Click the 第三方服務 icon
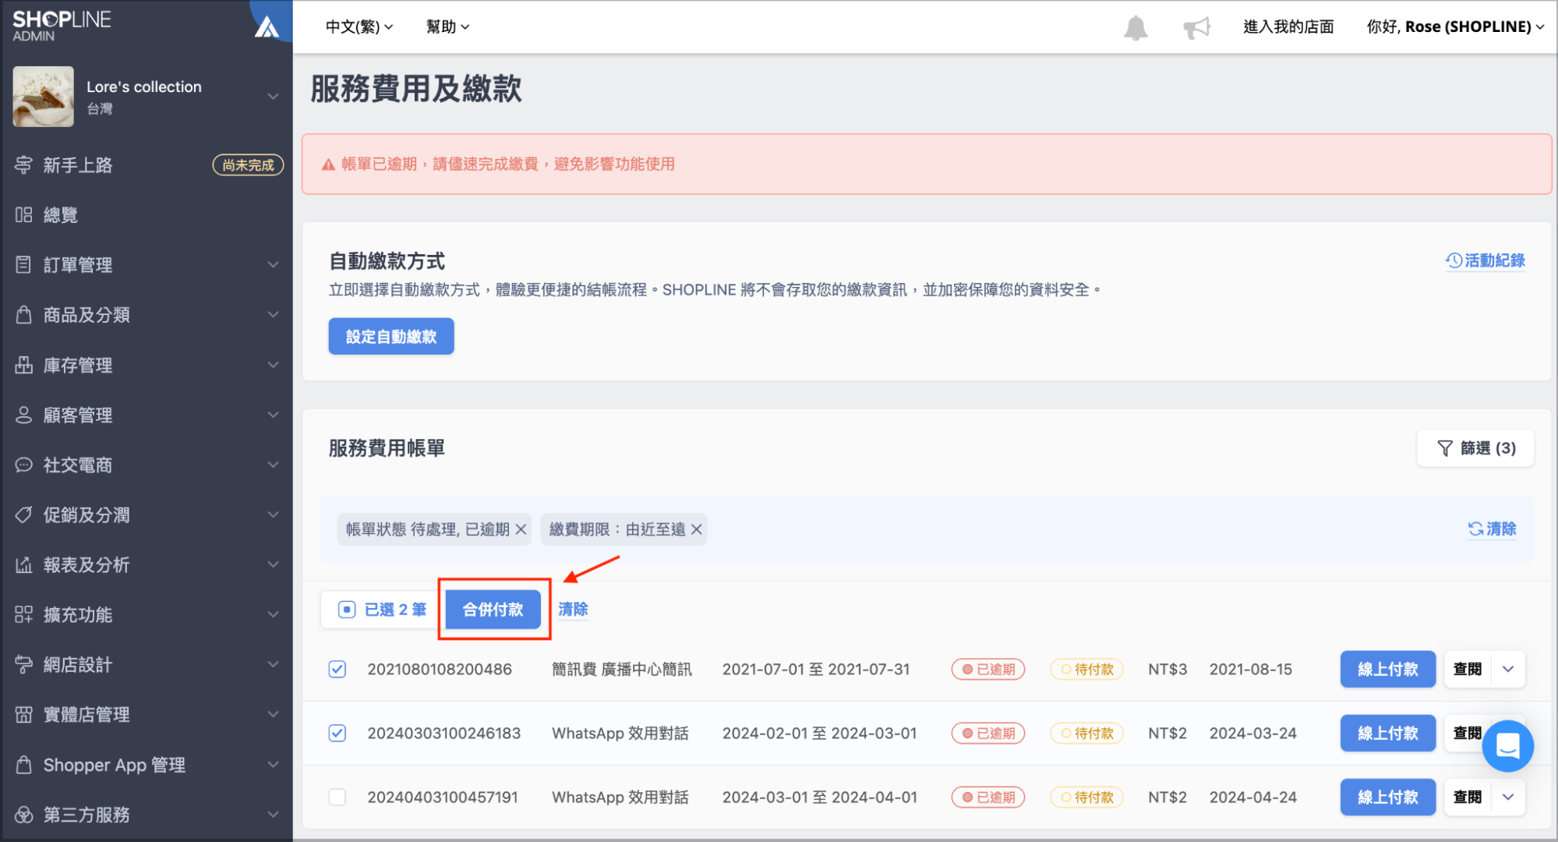Screen dimensions: 1558x842 (23, 815)
